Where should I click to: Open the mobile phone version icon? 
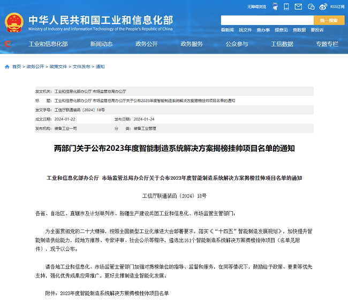click(x=286, y=6)
